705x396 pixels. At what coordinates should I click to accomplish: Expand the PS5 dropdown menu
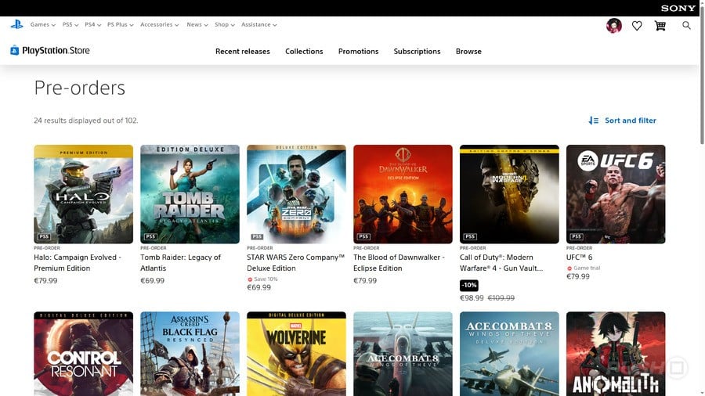click(x=70, y=25)
